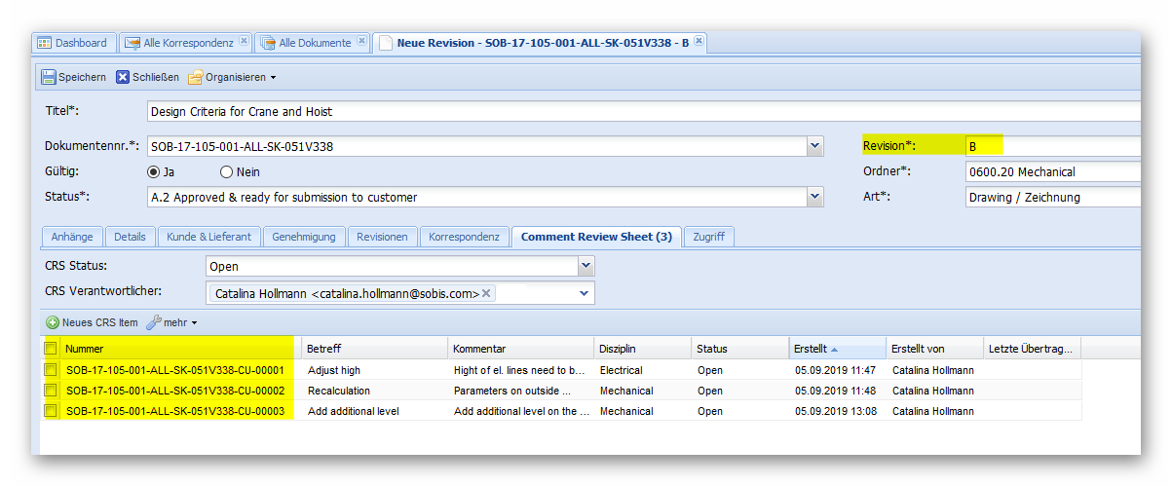This screenshot has height=486, width=1172.
Task: Open the mehr wrench tools menu
Action: coord(154,322)
